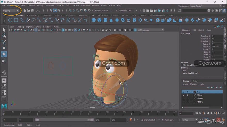Click the Open scene folder icon
This screenshot has height=127, width=227.
[28, 11]
